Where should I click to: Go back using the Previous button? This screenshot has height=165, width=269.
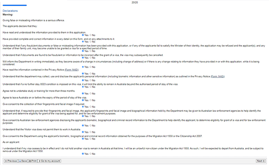[11, 161]
